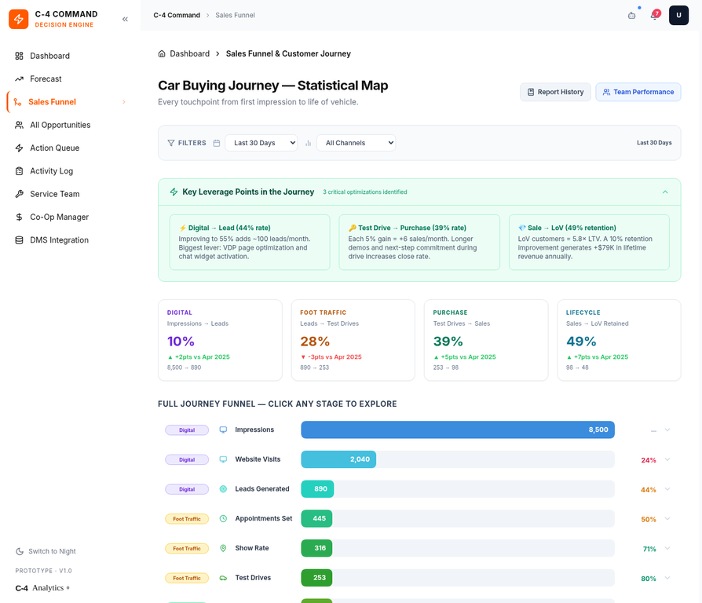Click the Activity Log clipboard icon
Image resolution: width=702 pixels, height=603 pixels.
[x=19, y=171]
